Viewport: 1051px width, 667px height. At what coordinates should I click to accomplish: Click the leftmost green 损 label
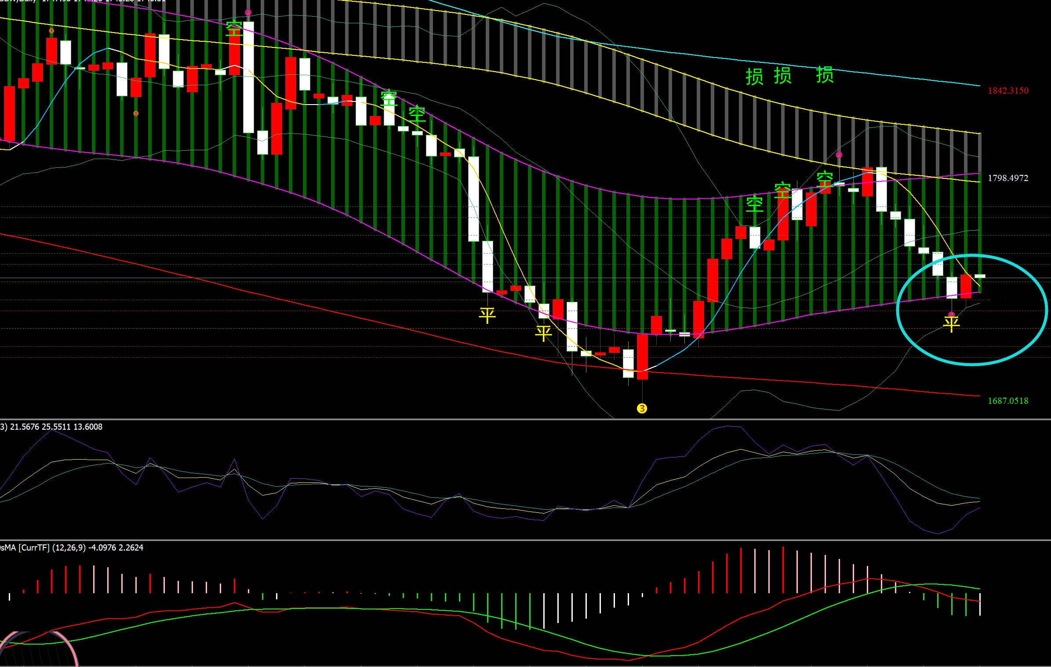pos(754,77)
